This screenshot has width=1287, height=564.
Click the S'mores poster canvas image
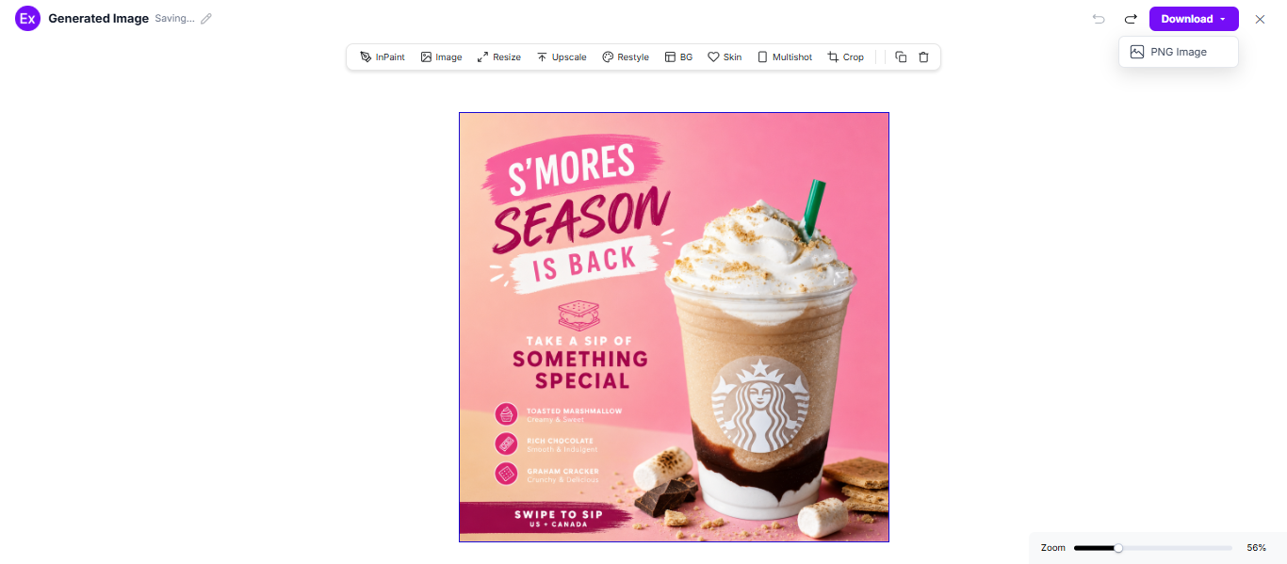coord(674,327)
